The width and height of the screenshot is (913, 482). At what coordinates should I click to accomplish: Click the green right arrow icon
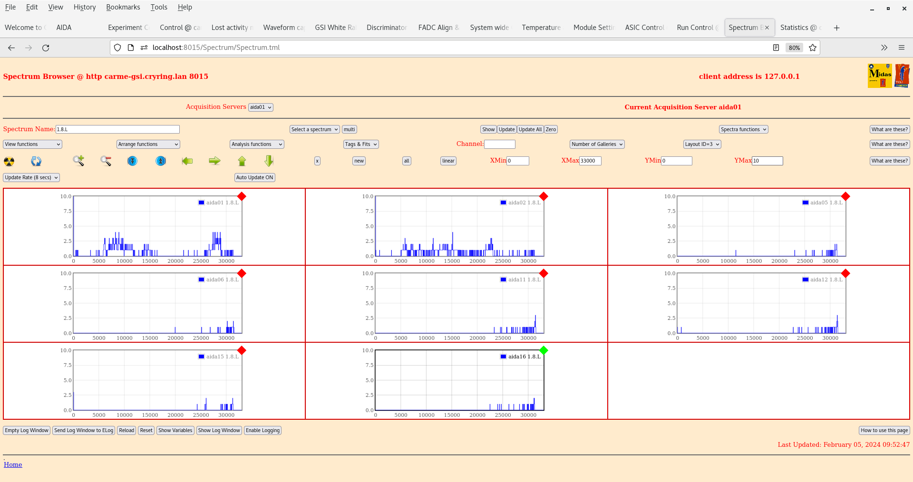click(x=214, y=161)
